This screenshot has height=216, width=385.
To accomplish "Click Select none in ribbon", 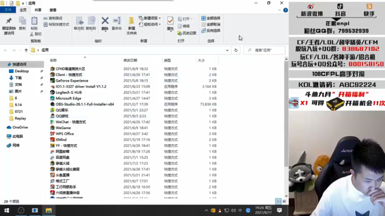I will click(x=211, y=24).
